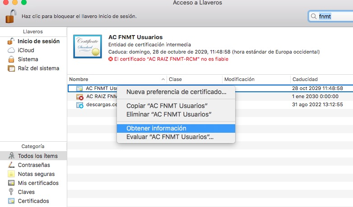Image resolution: width=353 pixels, height=207 pixels.
Task: Select the Contraseñas category label
Action: 34,165
